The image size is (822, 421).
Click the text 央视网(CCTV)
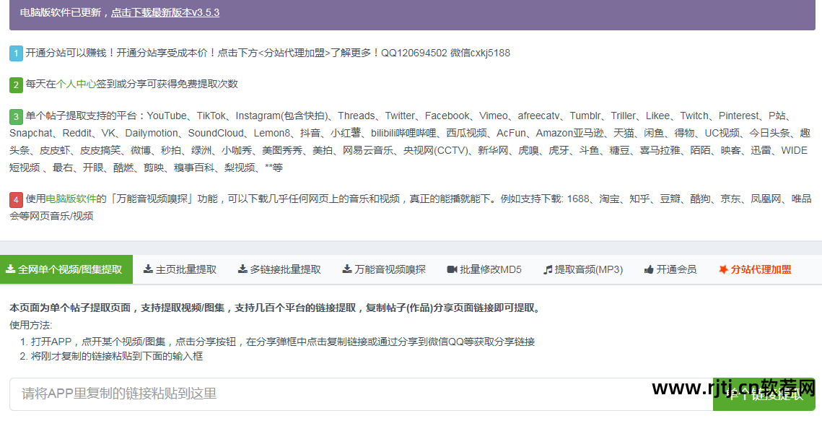coord(436,150)
